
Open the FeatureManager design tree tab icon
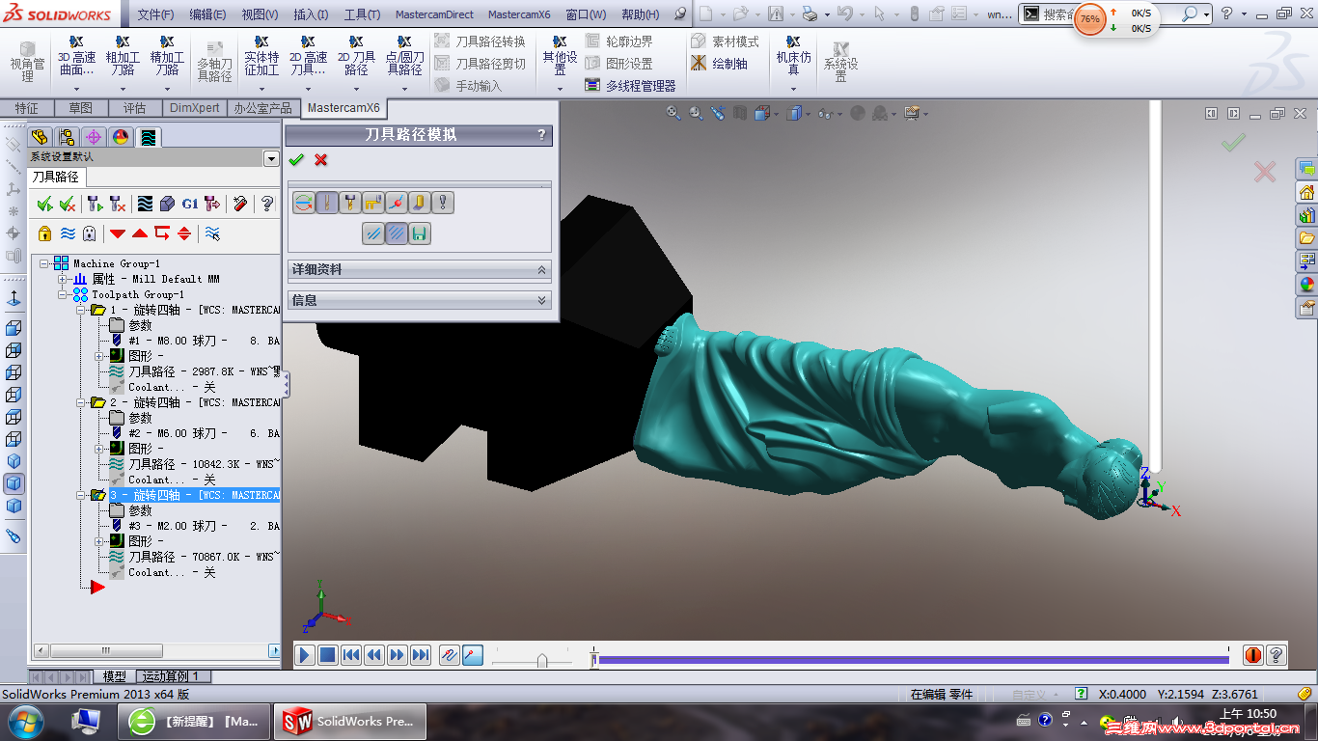40,136
